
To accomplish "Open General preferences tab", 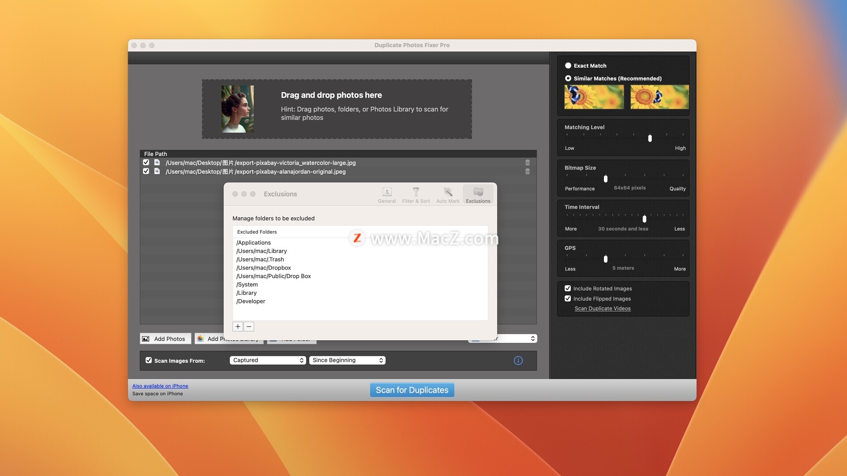I will 387,195.
